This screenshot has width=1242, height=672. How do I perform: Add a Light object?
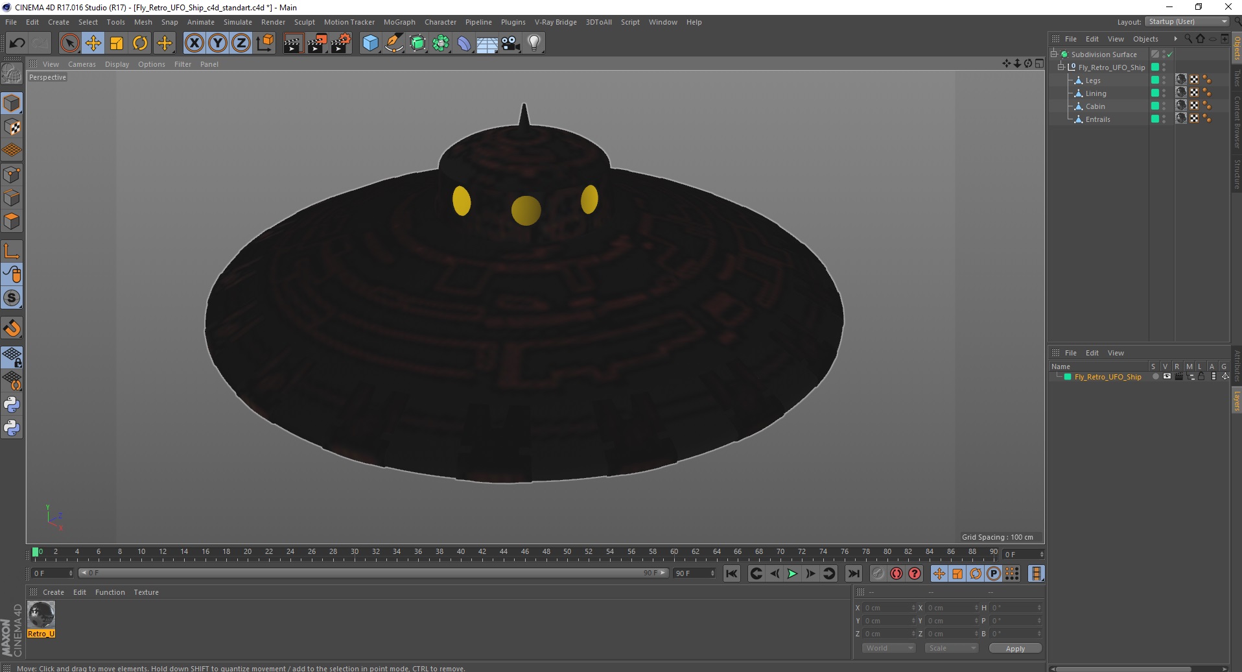click(x=534, y=43)
